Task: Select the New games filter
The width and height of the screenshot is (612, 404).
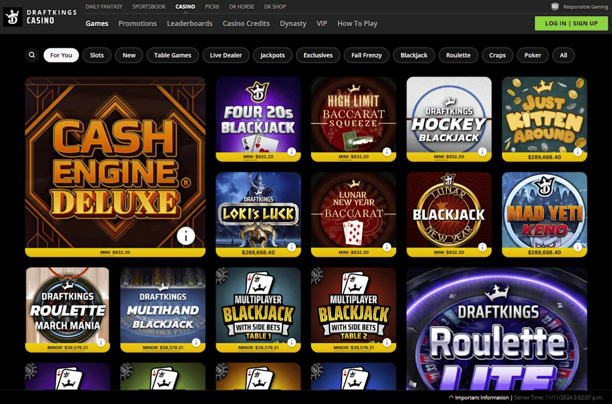Action: click(x=129, y=55)
